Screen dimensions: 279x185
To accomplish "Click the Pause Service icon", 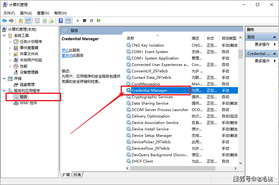I will pos(91,21).
